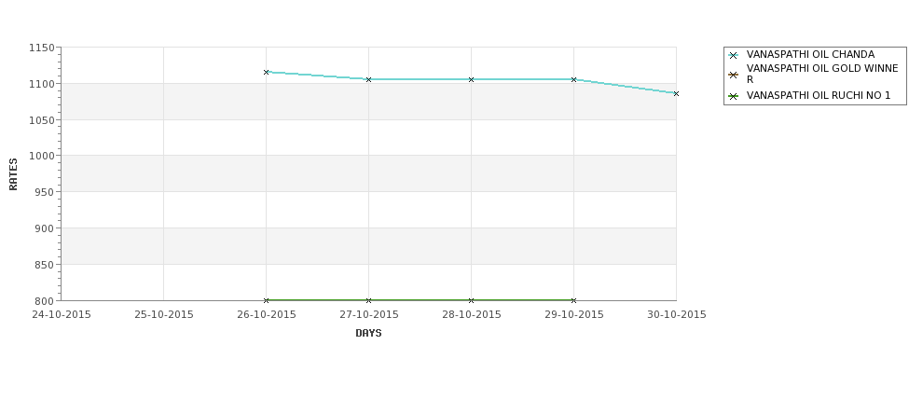The image size is (909, 400).
Task: Click the 24-10-2015 x-axis label
Action: pos(62,315)
